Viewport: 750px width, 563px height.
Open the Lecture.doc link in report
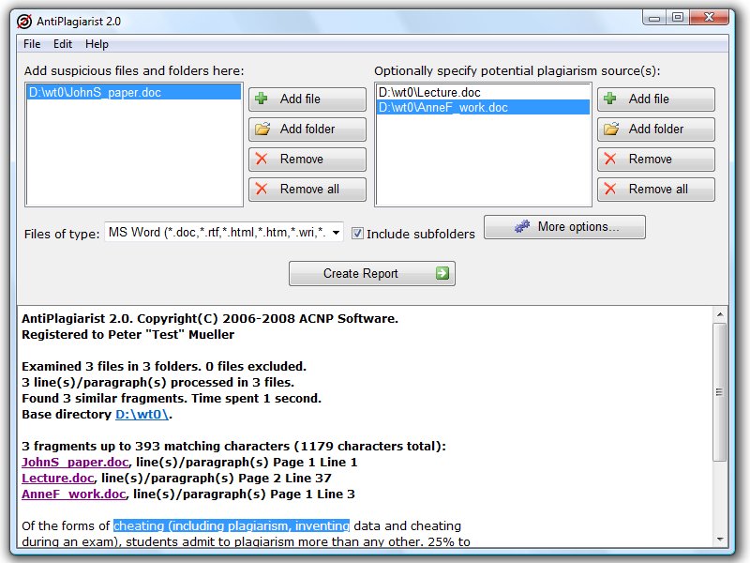pos(58,478)
